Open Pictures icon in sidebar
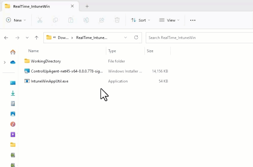 pos(13,114)
